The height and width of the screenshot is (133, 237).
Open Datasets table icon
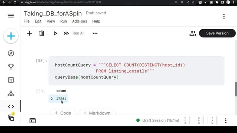11,80
